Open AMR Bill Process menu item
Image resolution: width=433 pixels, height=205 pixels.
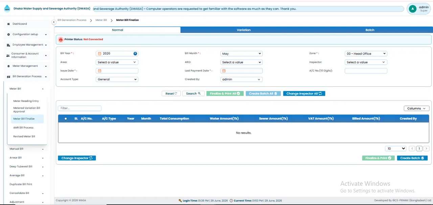coord(23,128)
